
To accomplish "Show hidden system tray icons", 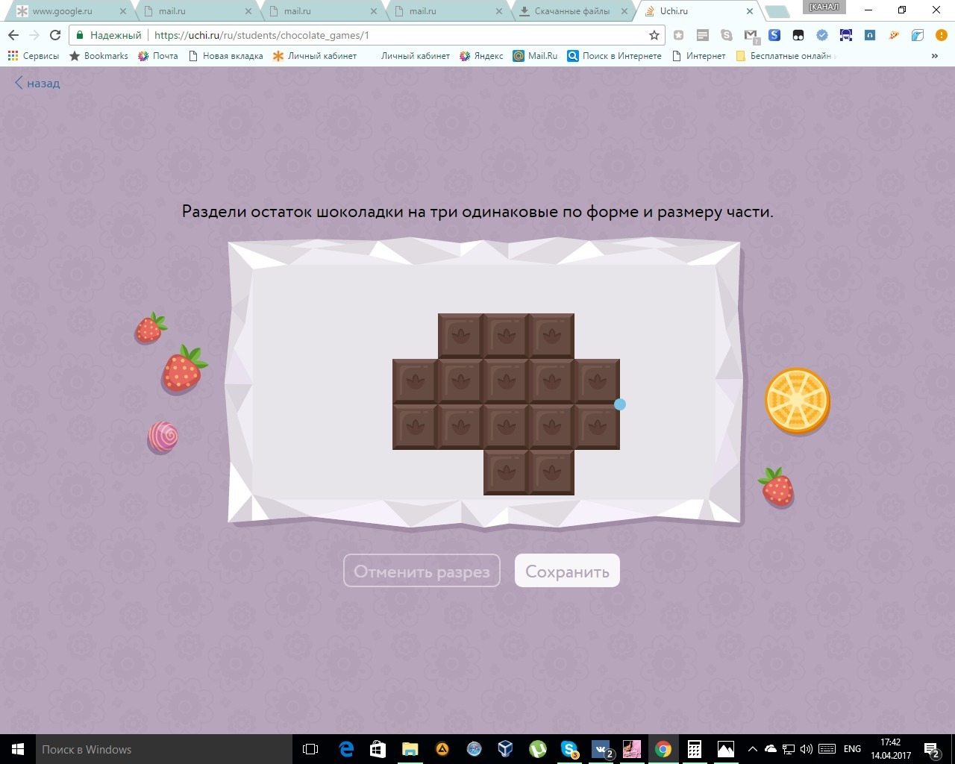I will click(752, 749).
